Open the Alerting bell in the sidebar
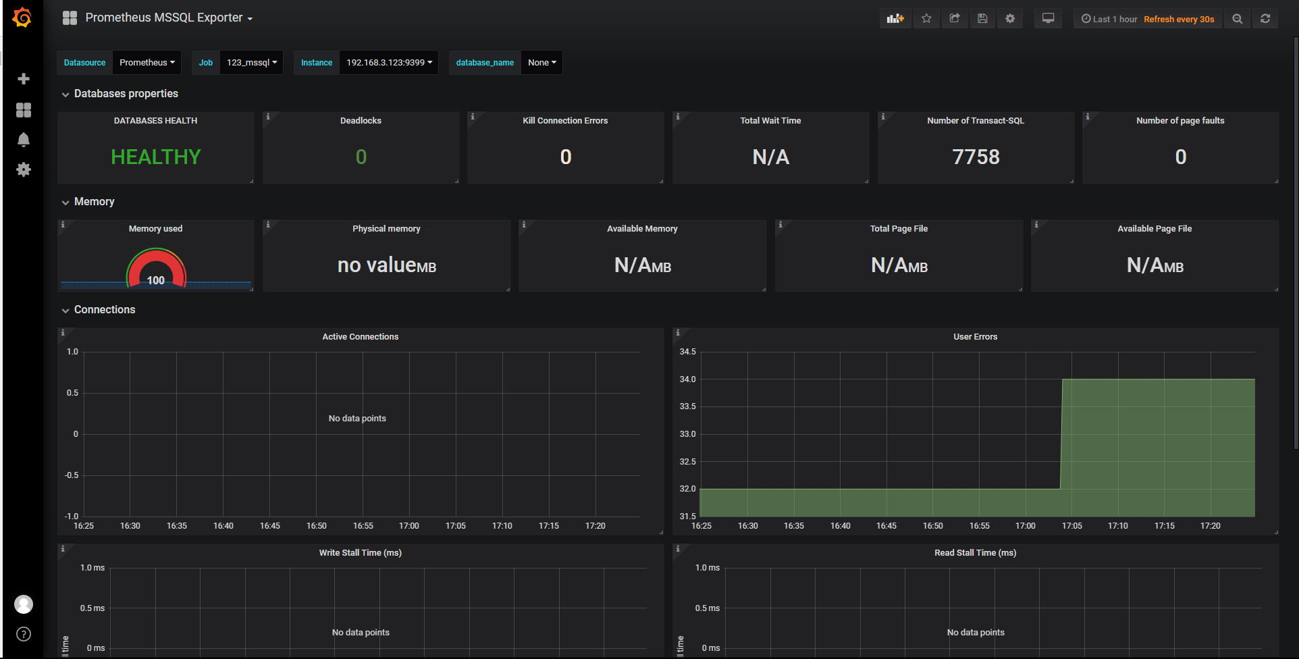1299x659 pixels. pos(24,139)
